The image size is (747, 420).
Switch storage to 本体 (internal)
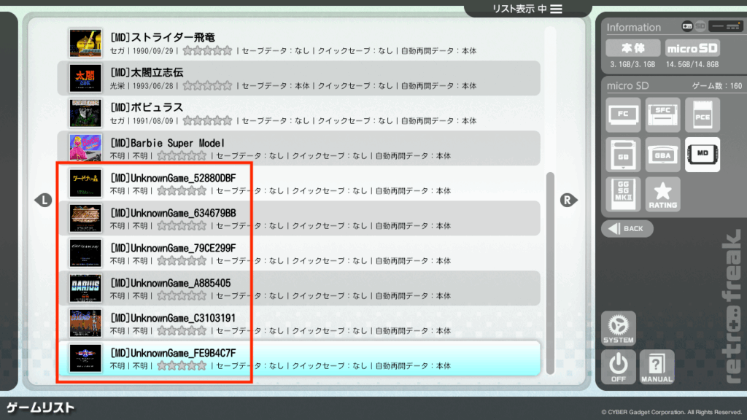[632, 48]
